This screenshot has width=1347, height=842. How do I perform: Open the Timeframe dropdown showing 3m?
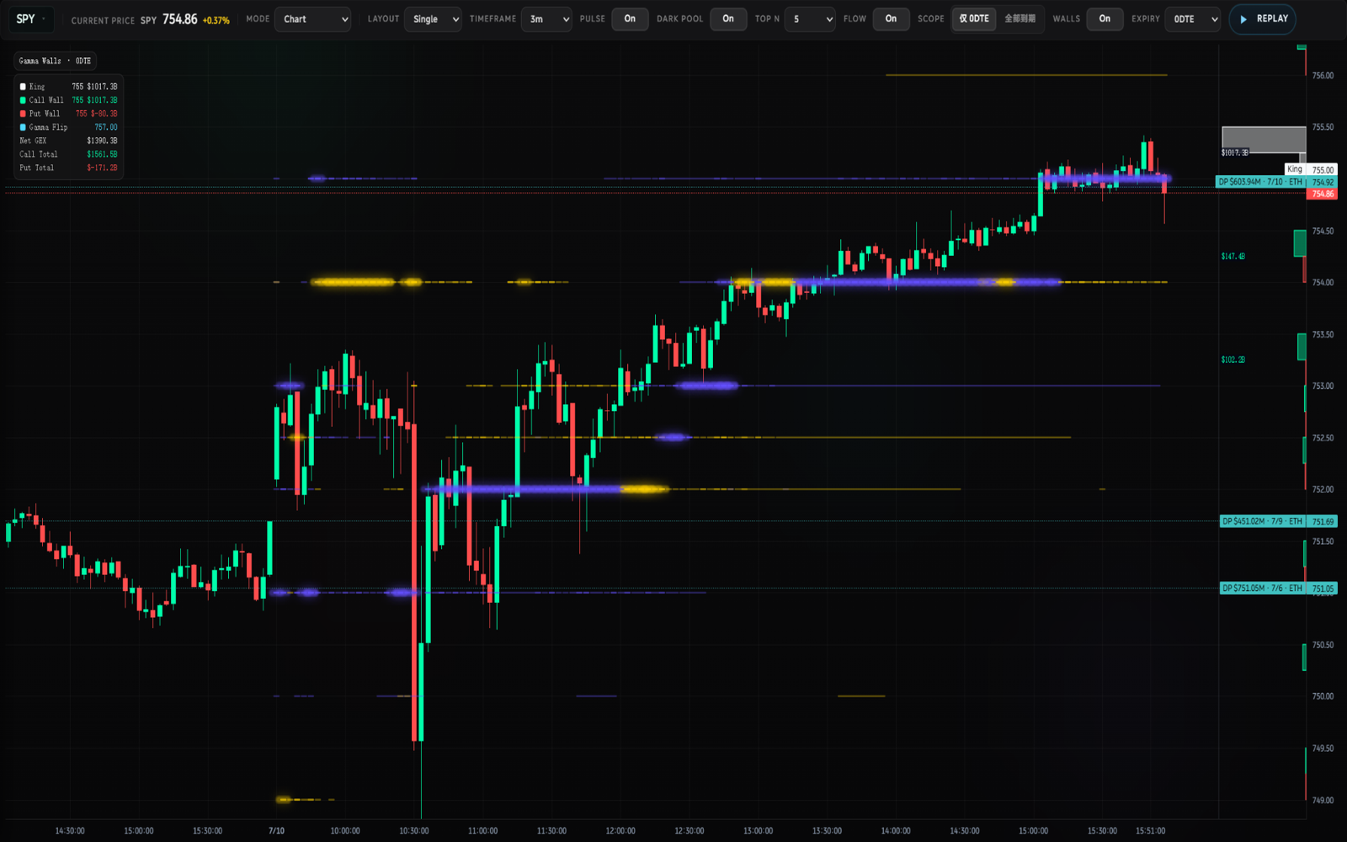coord(546,19)
